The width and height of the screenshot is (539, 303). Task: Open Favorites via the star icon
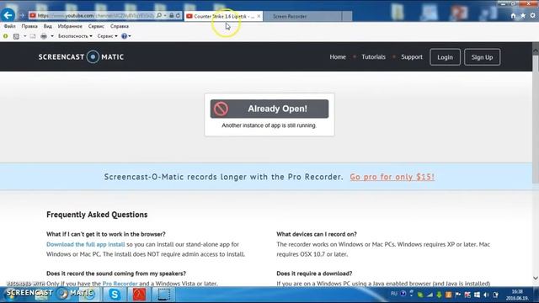point(523,15)
